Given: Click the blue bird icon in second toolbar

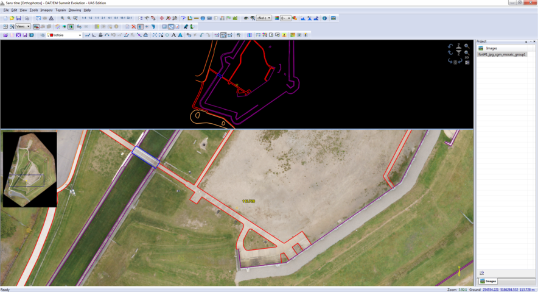Looking at the screenshot, I should 186,26.
